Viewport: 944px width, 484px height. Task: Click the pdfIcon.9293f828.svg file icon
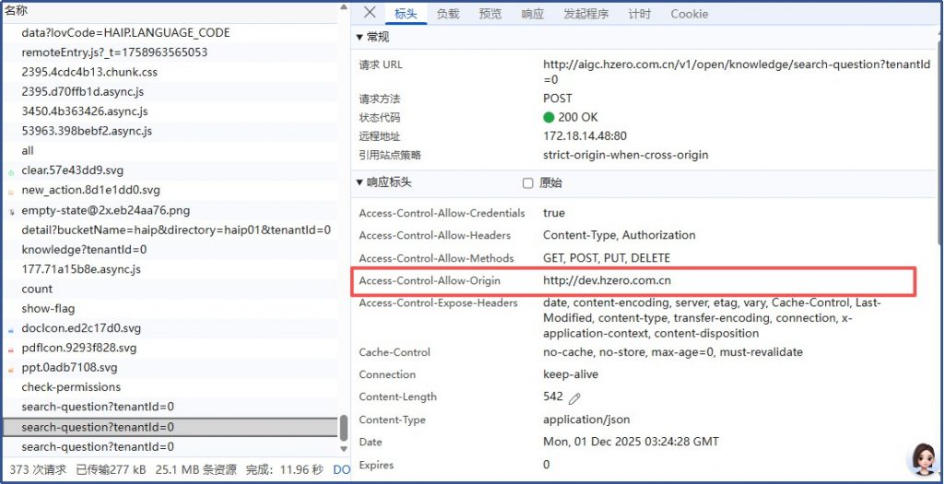pos(11,348)
